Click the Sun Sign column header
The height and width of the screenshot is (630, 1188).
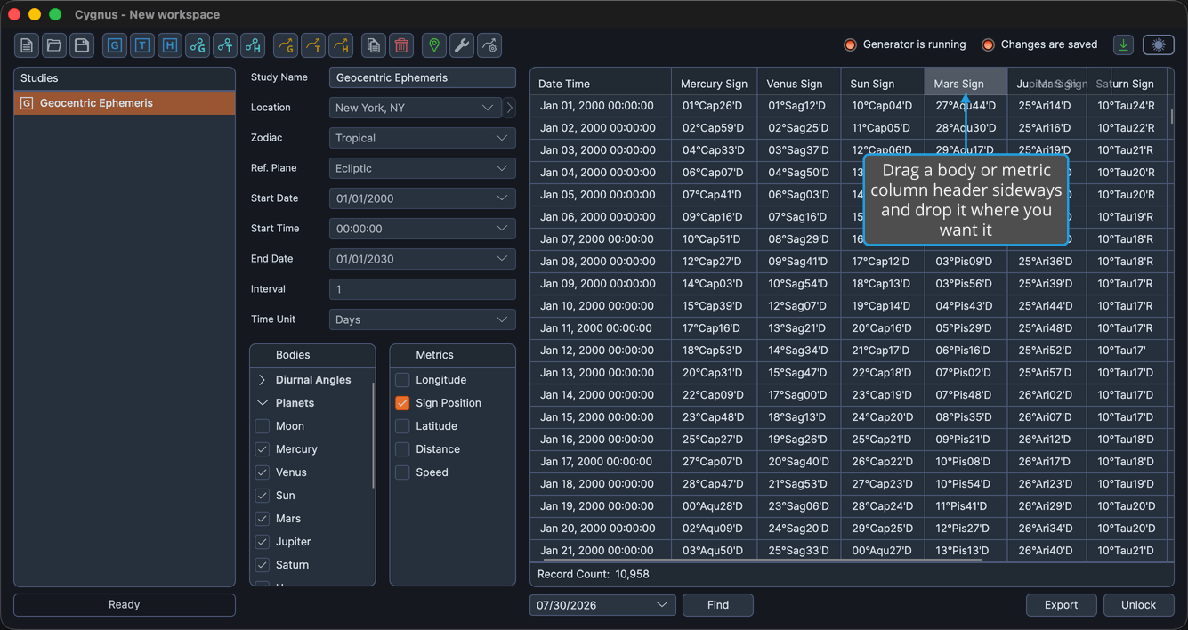coord(882,84)
